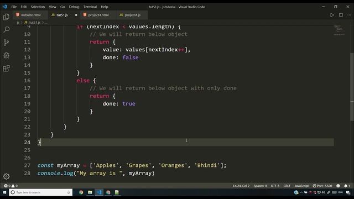Open the notifications bell
Image resolution: width=354 pixels, height=199 pixels.
click(x=347, y=186)
